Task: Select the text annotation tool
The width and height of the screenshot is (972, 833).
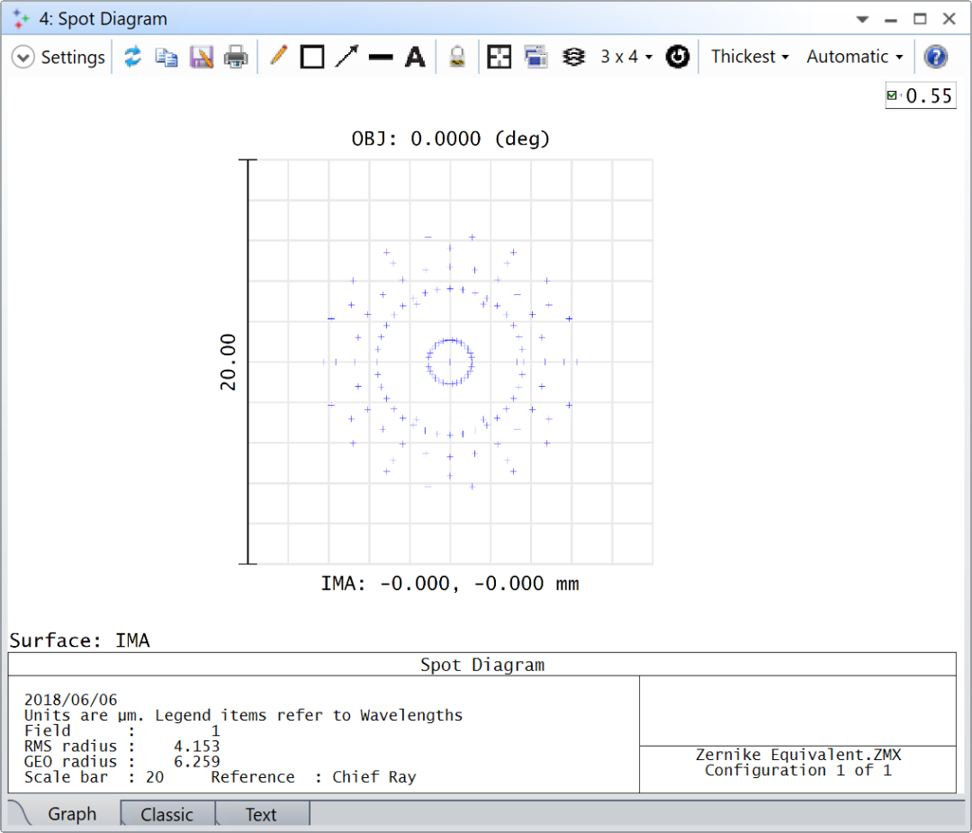Action: tap(415, 56)
